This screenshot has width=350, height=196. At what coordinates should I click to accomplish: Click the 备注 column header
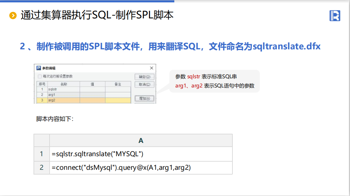click(x=118, y=84)
